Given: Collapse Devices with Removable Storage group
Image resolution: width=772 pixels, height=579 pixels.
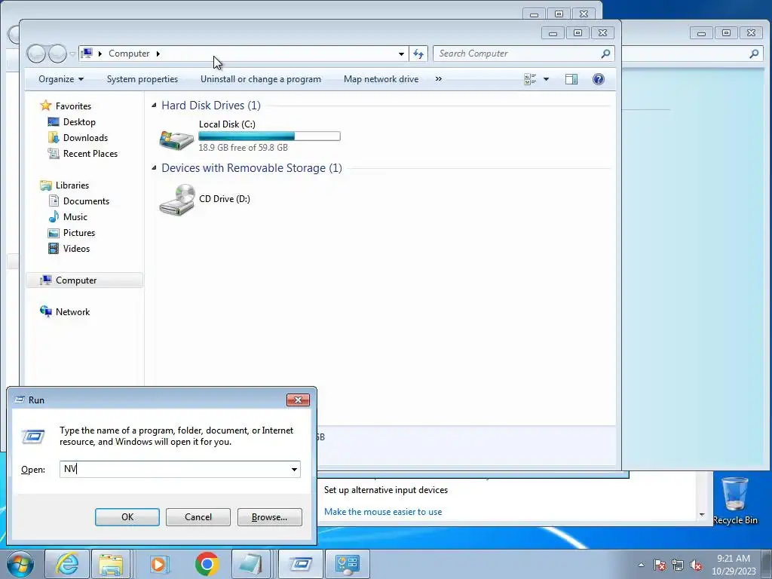Looking at the screenshot, I should [154, 168].
